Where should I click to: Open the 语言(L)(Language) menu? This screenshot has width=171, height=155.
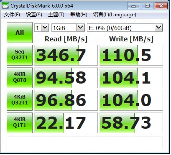coord(115,15)
